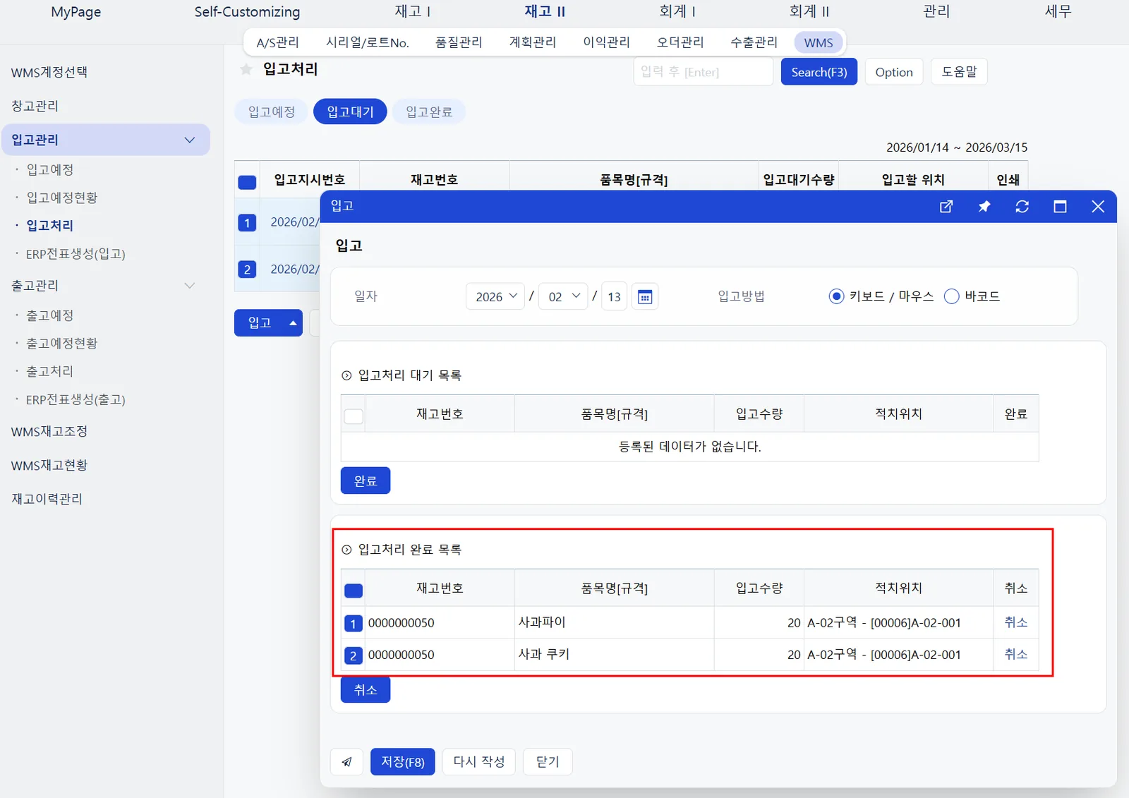Screen dimensions: 1129x798
Task: Pin the 입고 dialog
Action: [x=984, y=207]
